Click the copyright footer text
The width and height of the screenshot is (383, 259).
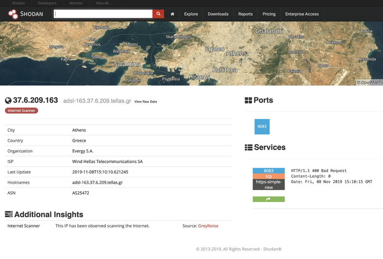click(x=239, y=249)
